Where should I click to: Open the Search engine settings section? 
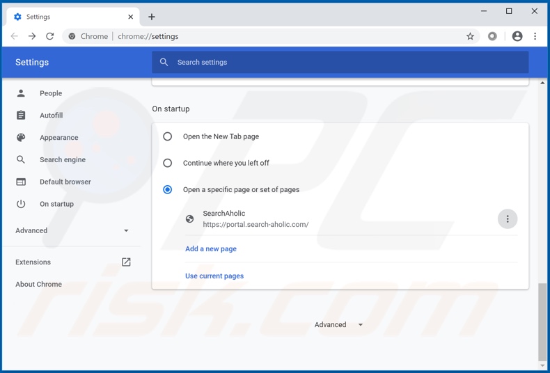63,160
